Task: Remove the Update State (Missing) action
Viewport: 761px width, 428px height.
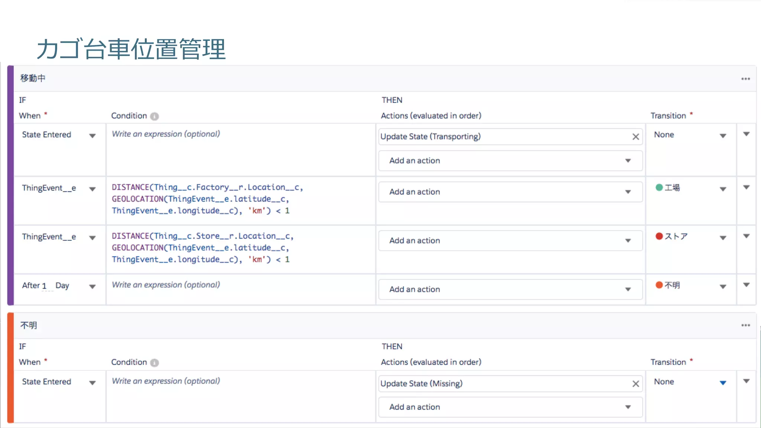Action: tap(635, 384)
